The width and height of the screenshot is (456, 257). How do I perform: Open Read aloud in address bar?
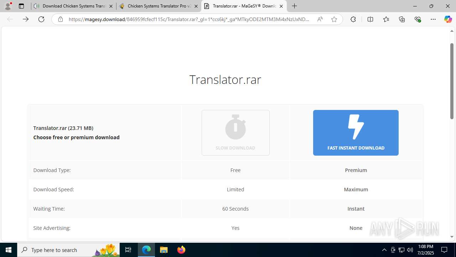(x=320, y=19)
